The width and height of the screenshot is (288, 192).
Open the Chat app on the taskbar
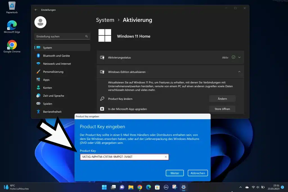tap(122, 187)
